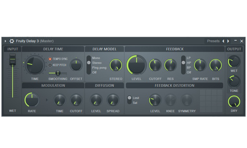
Task: Click the feedback LEVEL knob
Action: pos(137,65)
